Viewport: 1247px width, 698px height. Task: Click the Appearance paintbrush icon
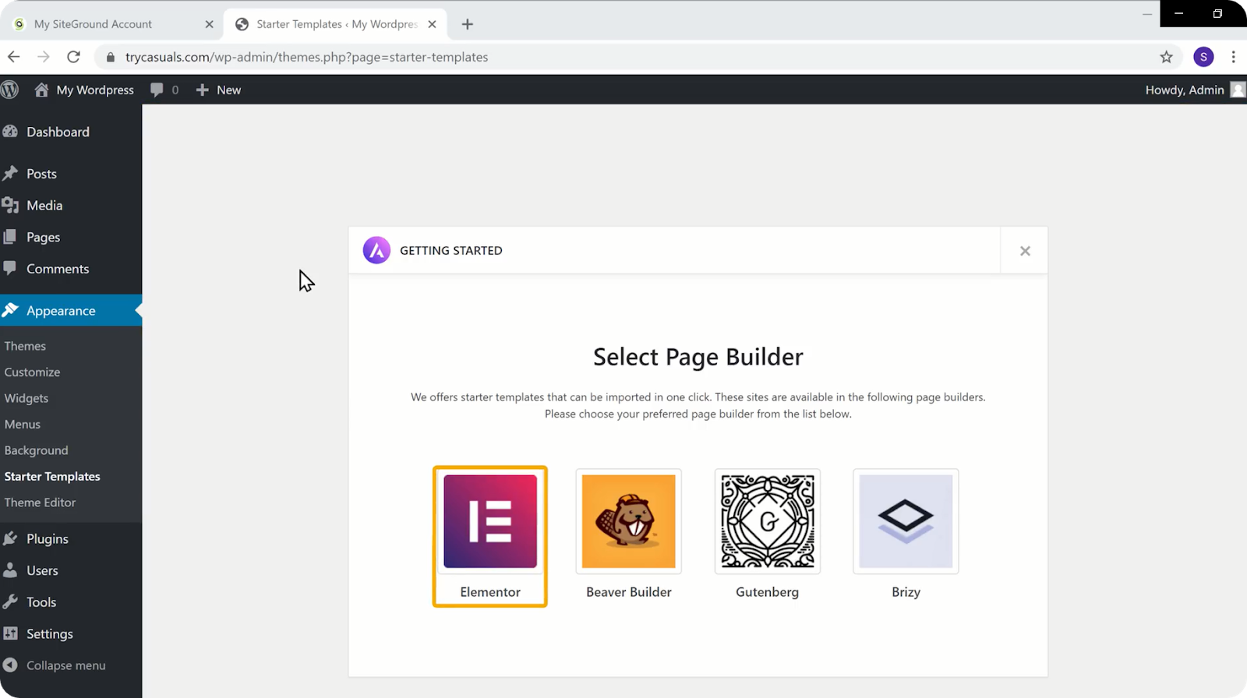10,310
